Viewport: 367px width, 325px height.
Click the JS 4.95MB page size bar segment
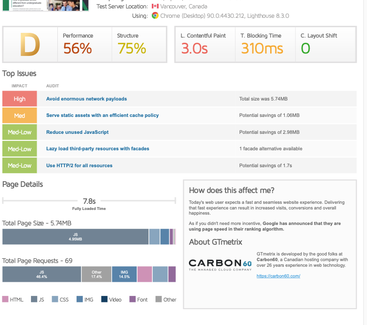pos(75,237)
